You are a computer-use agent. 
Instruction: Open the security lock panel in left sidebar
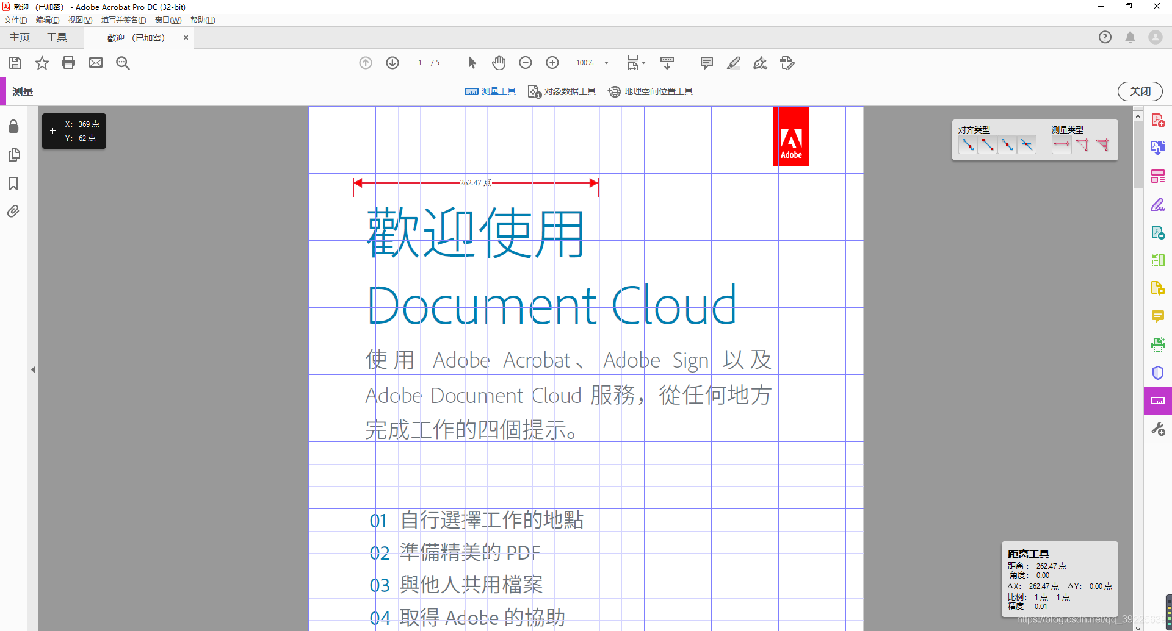[13, 126]
